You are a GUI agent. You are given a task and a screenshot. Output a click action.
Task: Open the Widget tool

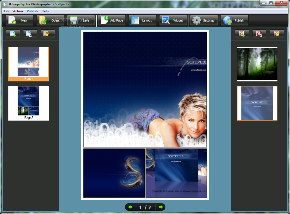[173, 20]
